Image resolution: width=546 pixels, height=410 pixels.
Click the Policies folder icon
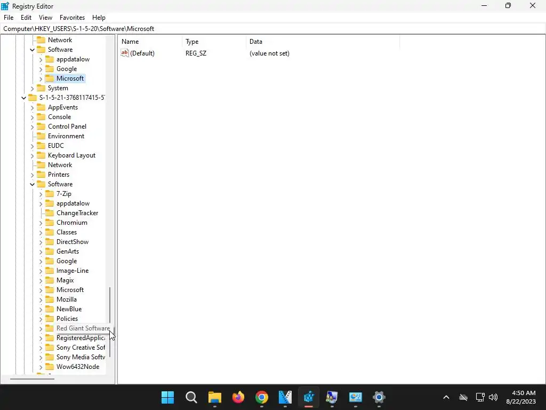[x=50, y=319]
